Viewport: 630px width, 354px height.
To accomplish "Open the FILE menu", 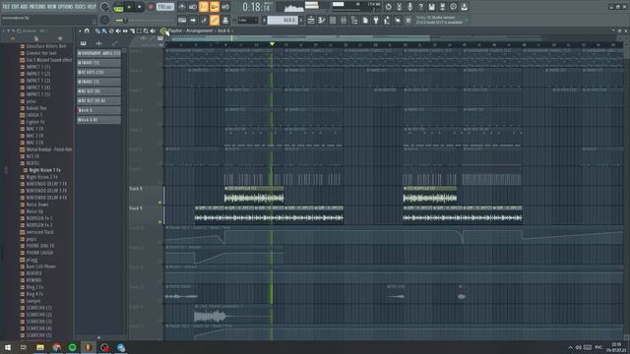I will point(6,7).
